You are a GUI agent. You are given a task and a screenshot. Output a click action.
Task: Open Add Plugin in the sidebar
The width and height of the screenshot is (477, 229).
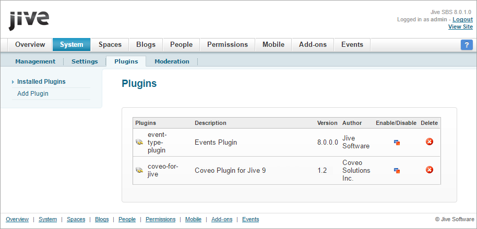point(33,94)
